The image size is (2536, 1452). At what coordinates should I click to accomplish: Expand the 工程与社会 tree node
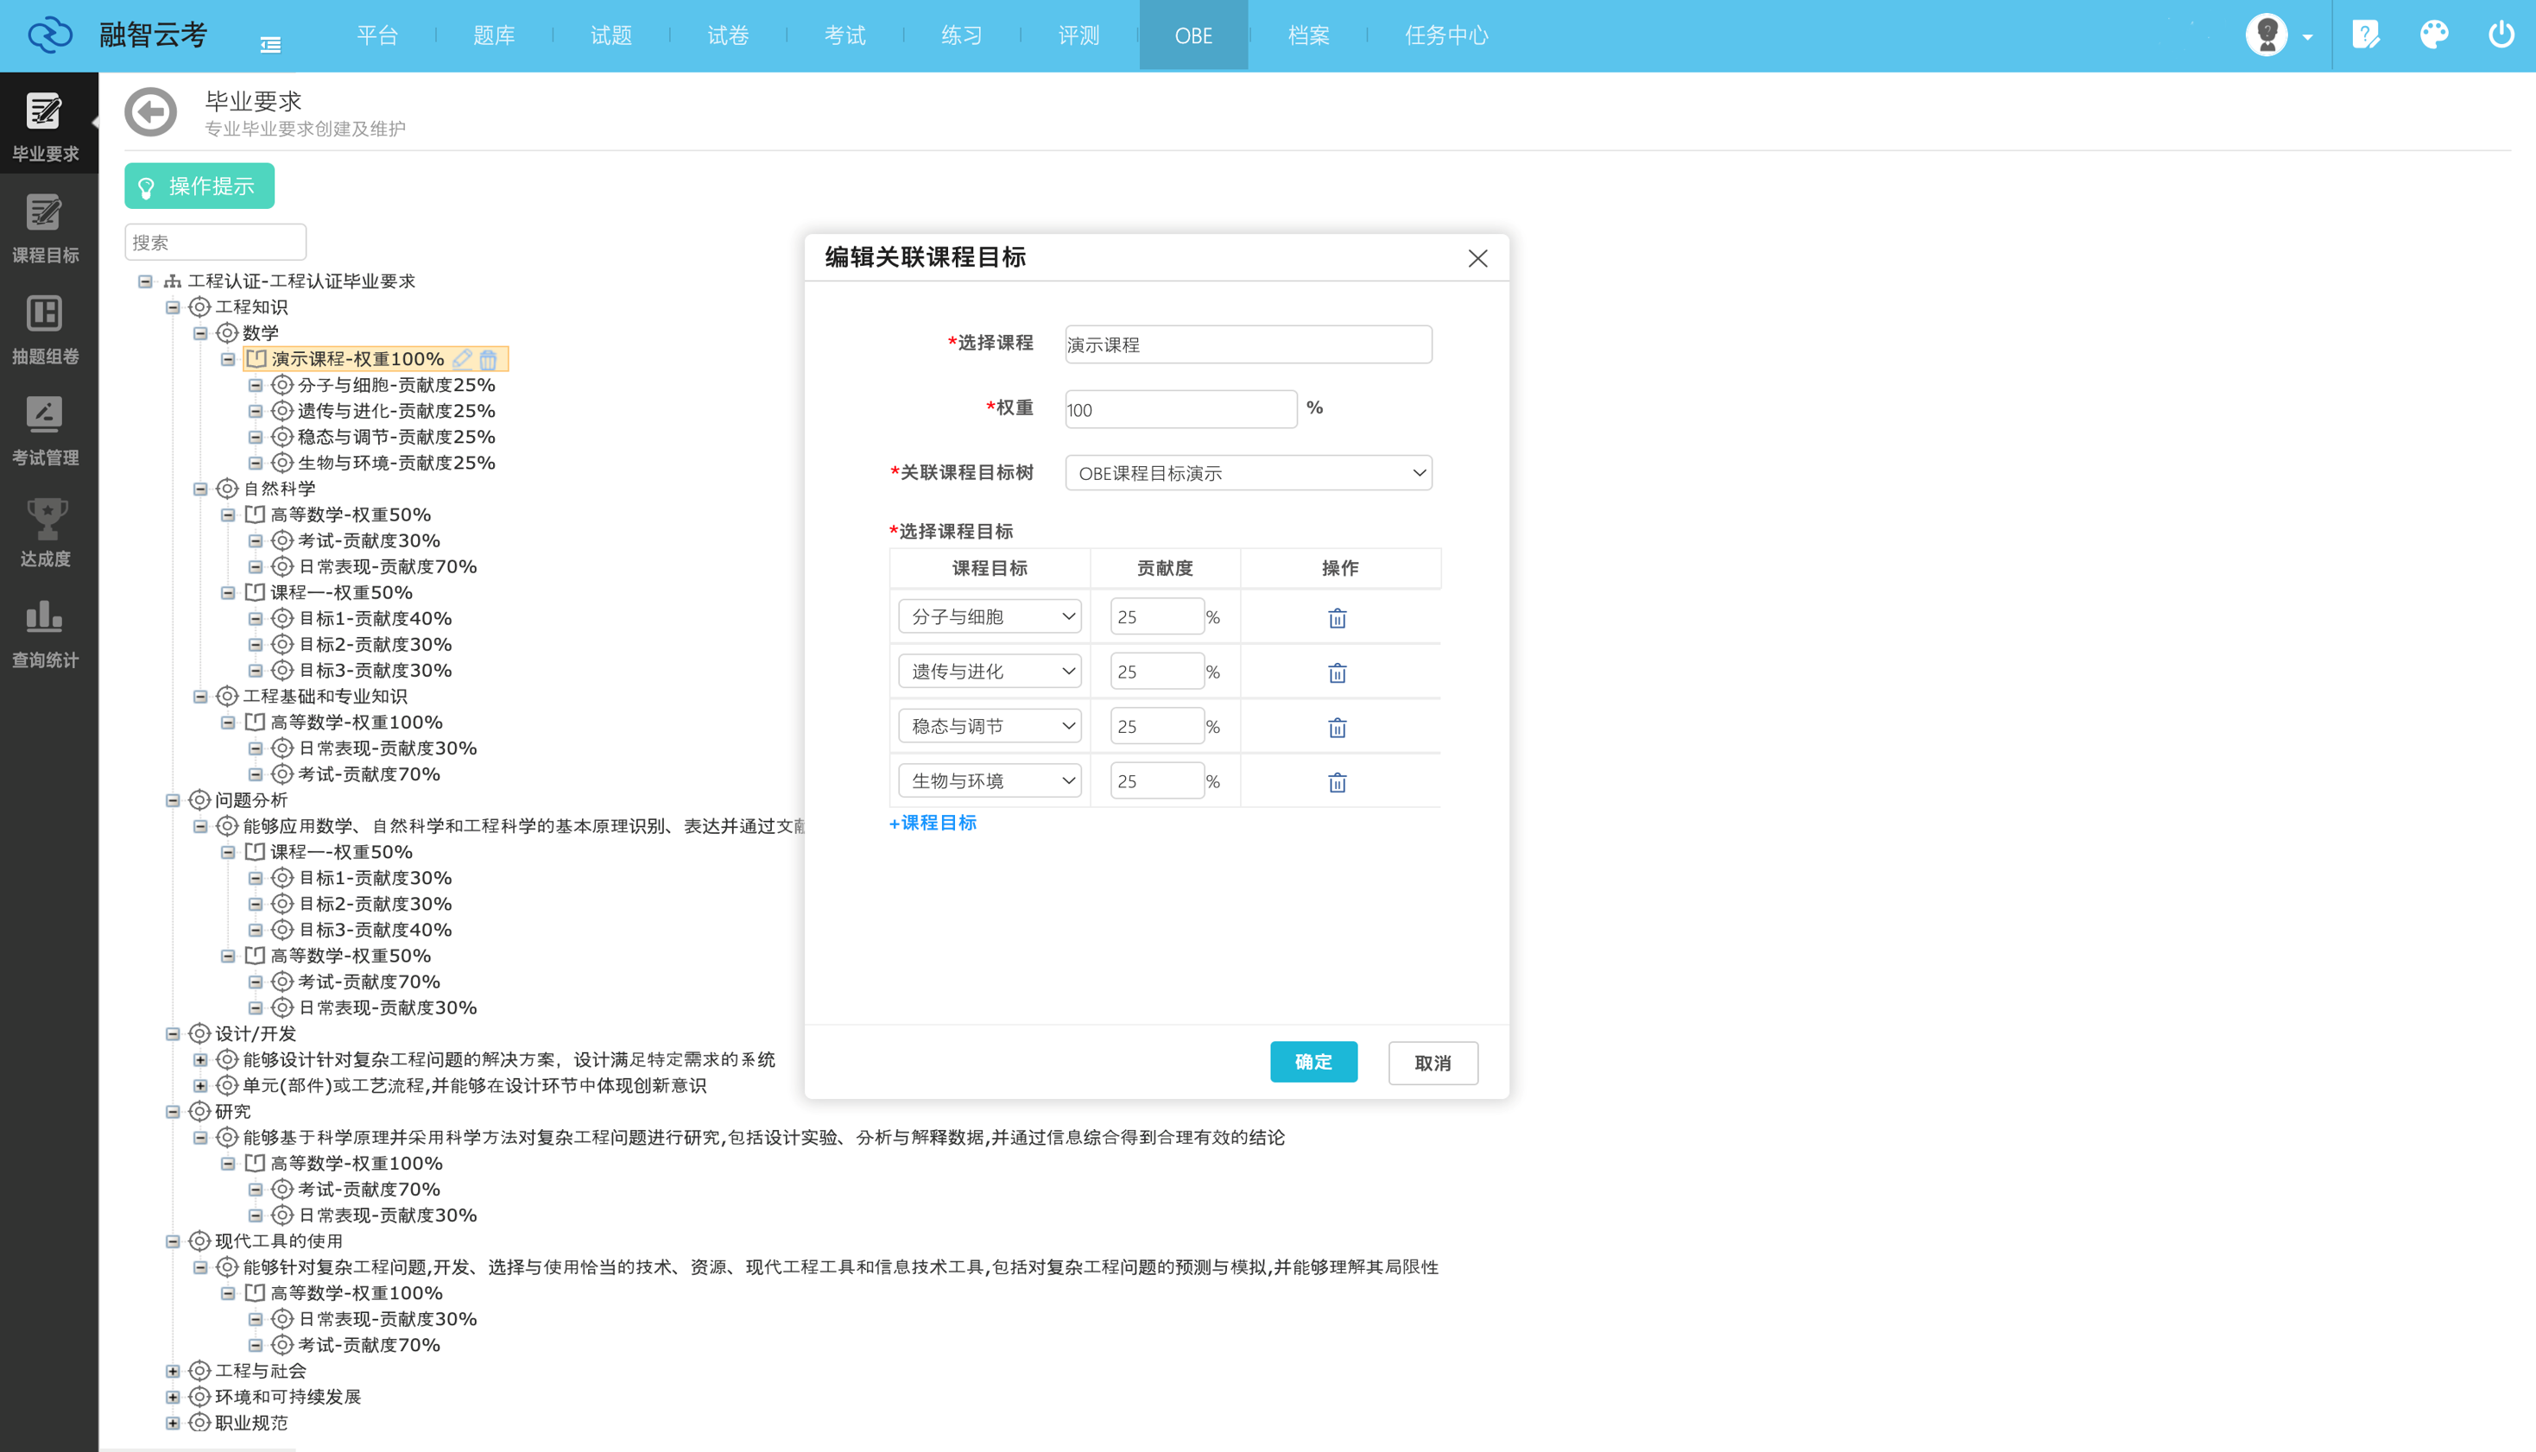[172, 1370]
